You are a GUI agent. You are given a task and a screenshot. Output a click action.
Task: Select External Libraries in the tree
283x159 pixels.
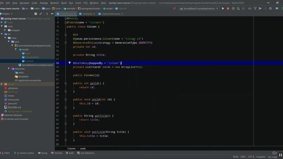(x=13, y=115)
